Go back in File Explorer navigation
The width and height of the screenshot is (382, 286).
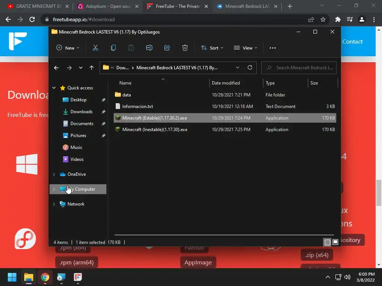tap(56, 68)
